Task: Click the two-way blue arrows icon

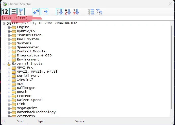Action: pyautogui.click(x=36, y=12)
